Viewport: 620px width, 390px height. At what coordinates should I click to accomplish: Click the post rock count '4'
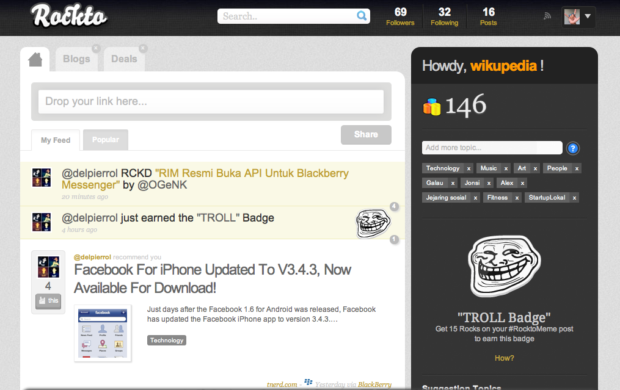pyautogui.click(x=48, y=286)
